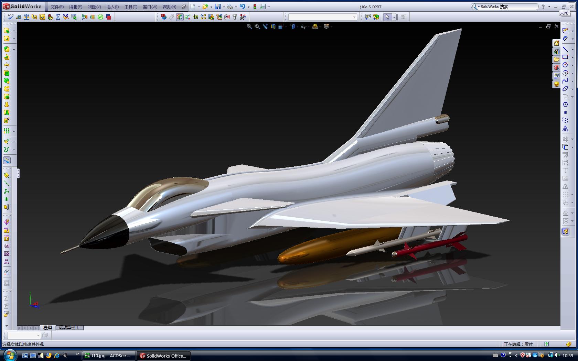
Task: Click the Sketch pencil tool
Action: tap(565, 31)
